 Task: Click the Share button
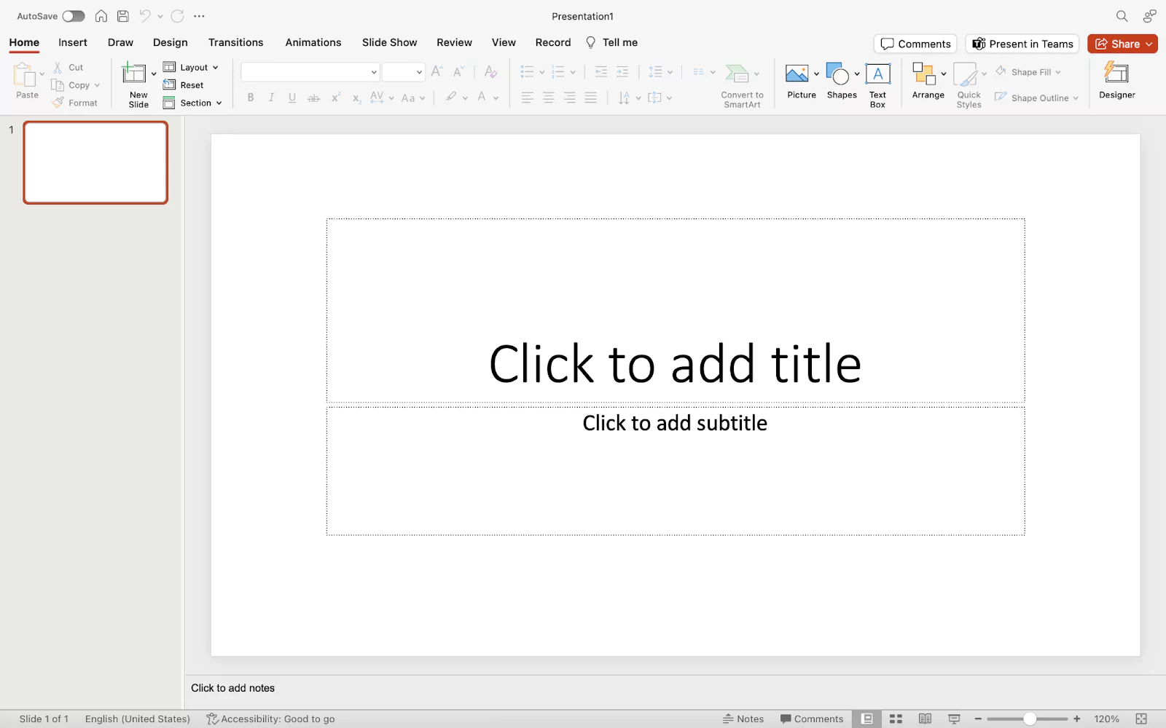point(1122,44)
